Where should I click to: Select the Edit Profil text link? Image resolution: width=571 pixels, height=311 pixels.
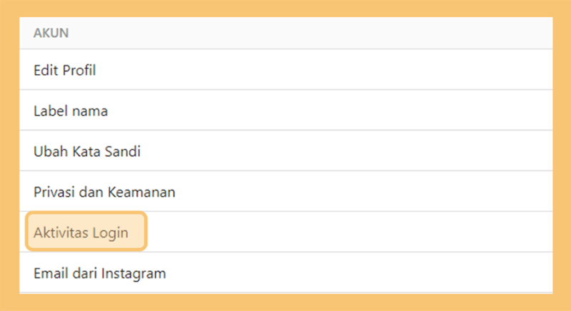click(x=64, y=70)
